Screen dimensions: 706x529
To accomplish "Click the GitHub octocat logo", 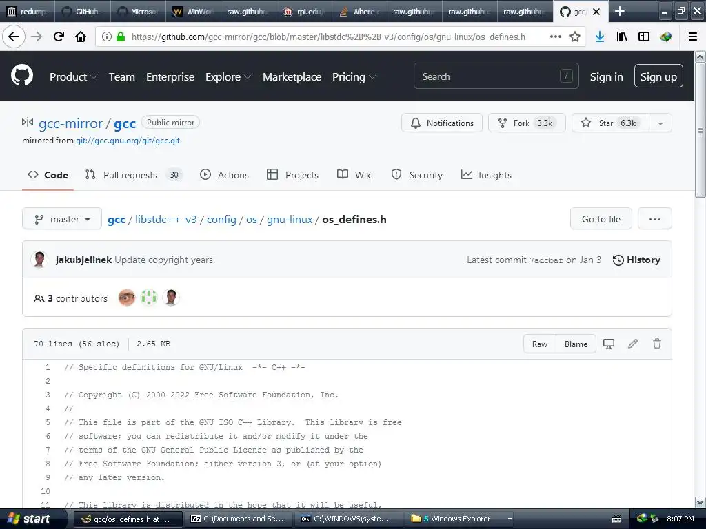I will tap(22, 76).
